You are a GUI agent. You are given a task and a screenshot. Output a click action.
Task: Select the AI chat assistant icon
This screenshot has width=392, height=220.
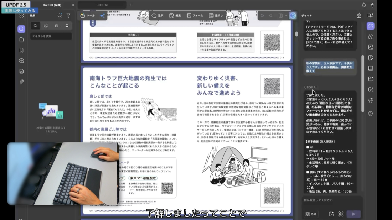pyautogui.click(x=371, y=26)
